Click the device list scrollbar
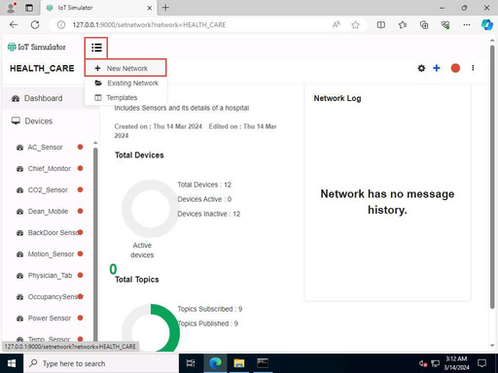 [x=95, y=241]
